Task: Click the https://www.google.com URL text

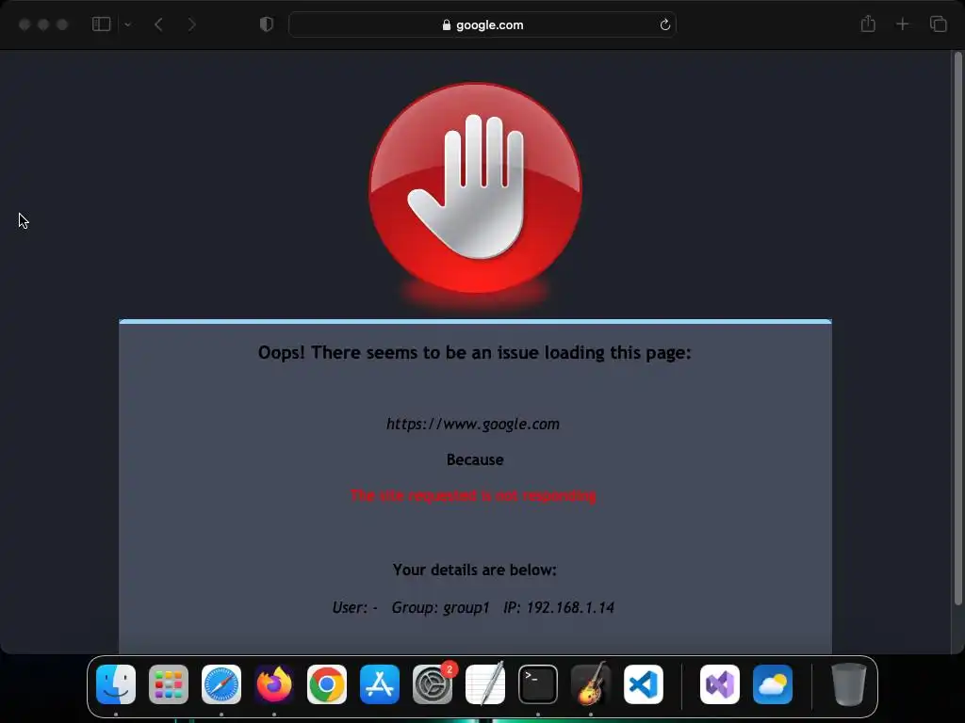Action: pyautogui.click(x=473, y=425)
